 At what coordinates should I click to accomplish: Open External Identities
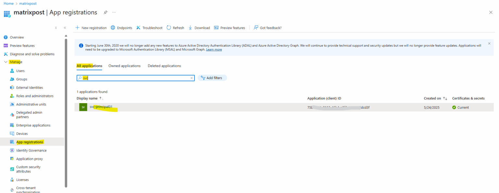click(30, 87)
